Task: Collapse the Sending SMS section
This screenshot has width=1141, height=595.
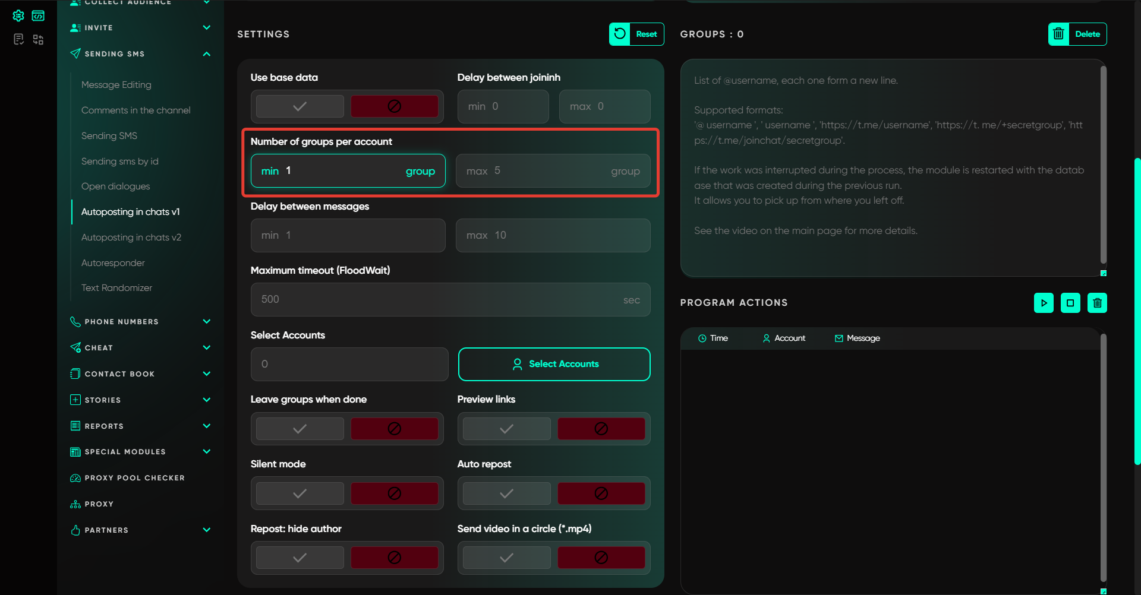Action: click(x=206, y=54)
